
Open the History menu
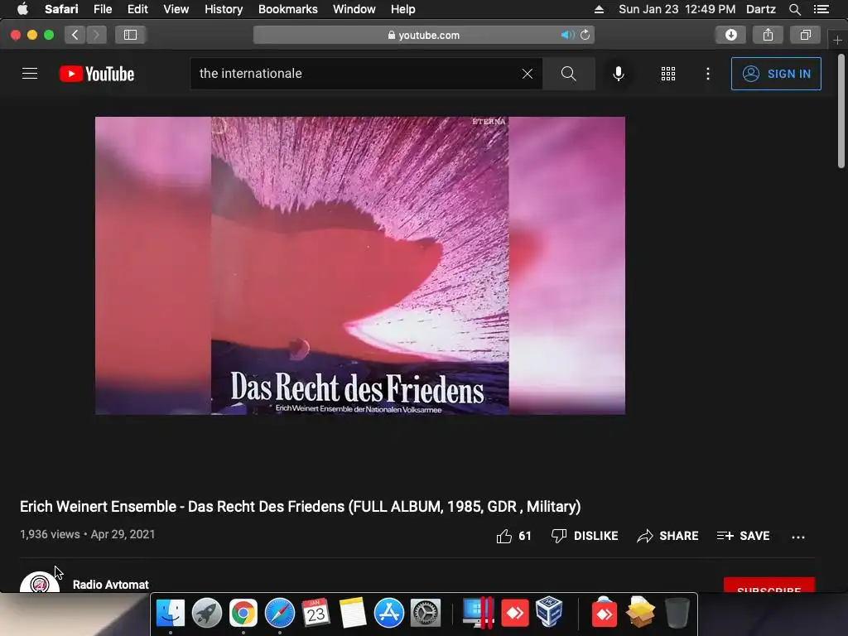(x=224, y=9)
